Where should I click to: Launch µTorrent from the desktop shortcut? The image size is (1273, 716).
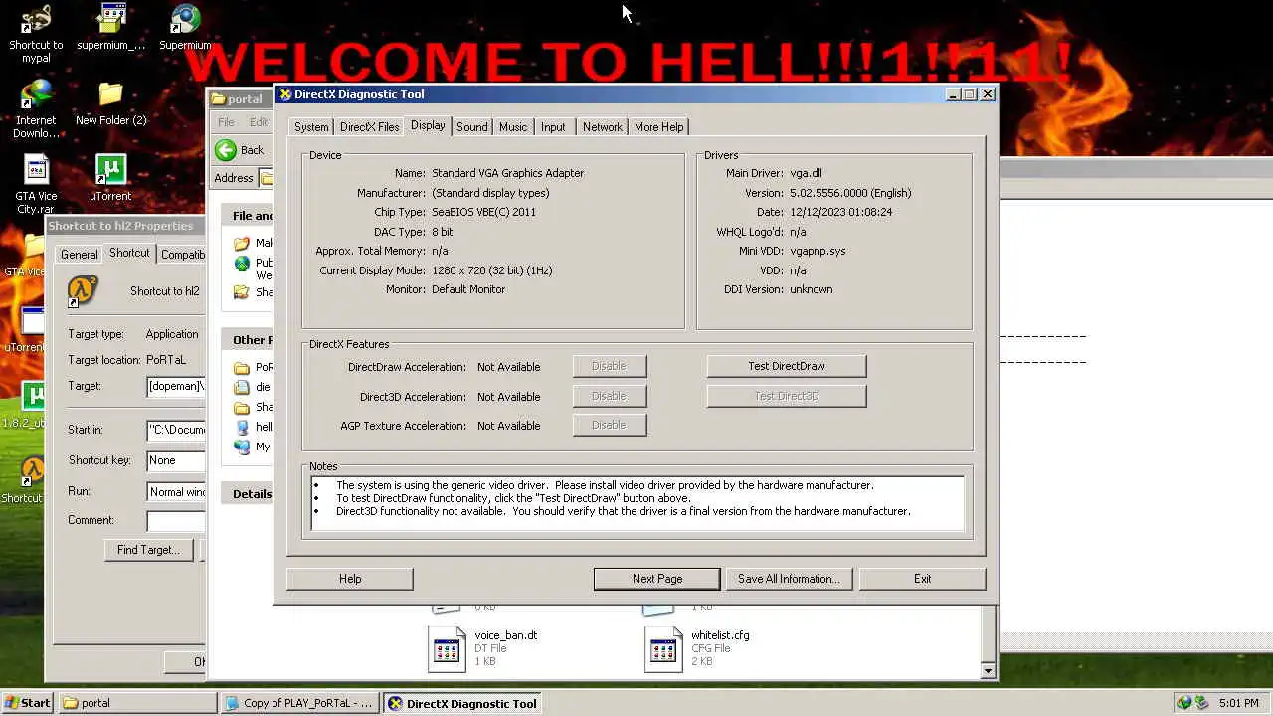(x=110, y=179)
